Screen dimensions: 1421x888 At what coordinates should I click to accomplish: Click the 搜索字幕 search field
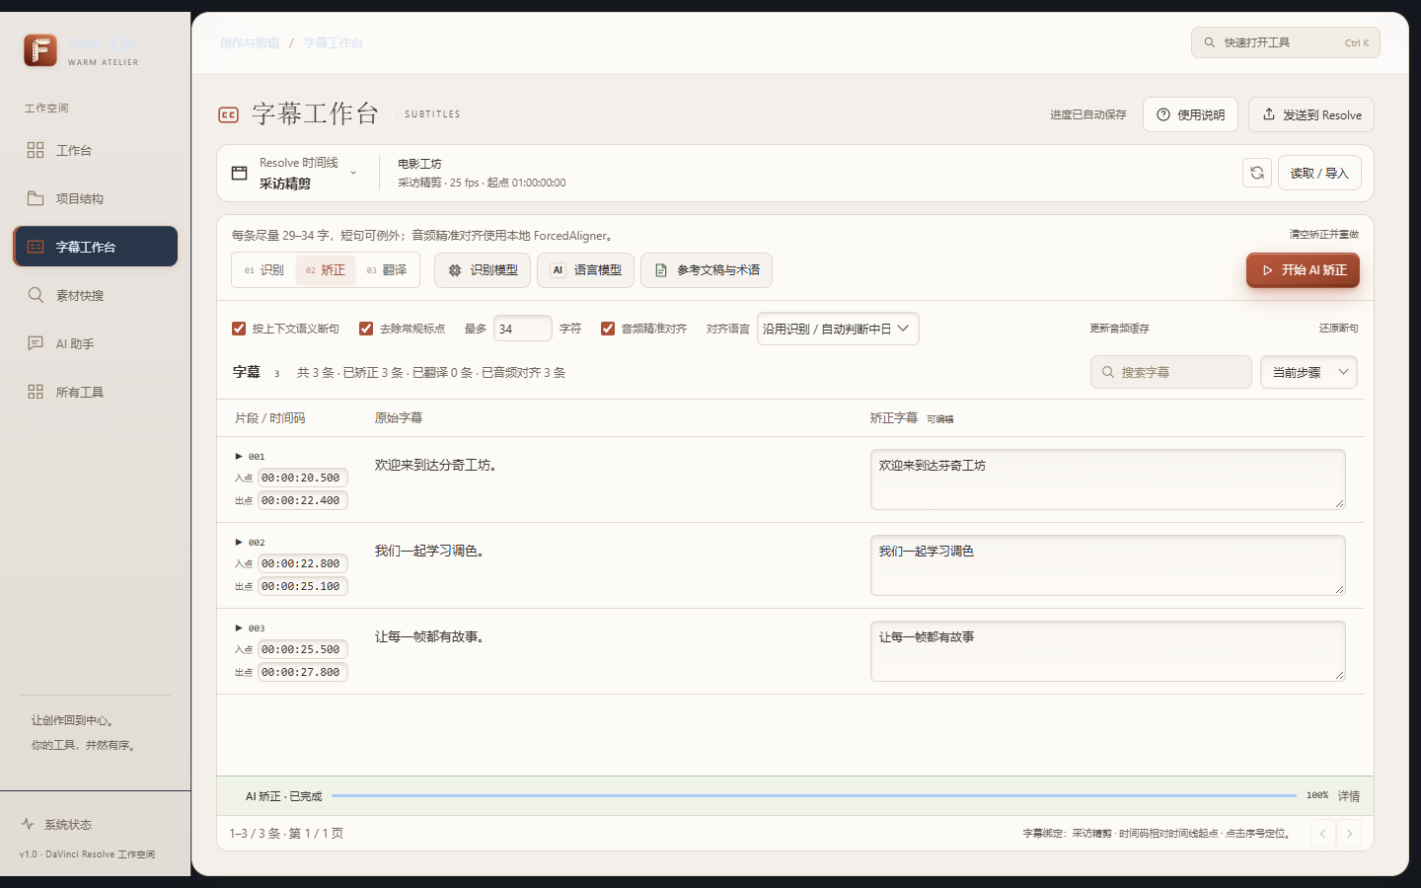pos(1171,372)
